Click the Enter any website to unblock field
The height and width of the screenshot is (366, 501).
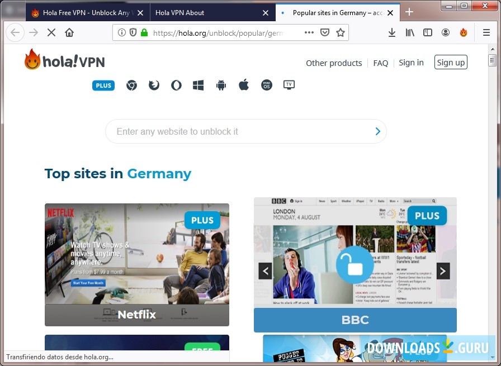tap(224, 131)
